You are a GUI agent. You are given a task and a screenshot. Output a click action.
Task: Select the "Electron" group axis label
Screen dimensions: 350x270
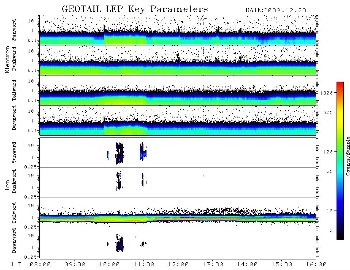7,60
